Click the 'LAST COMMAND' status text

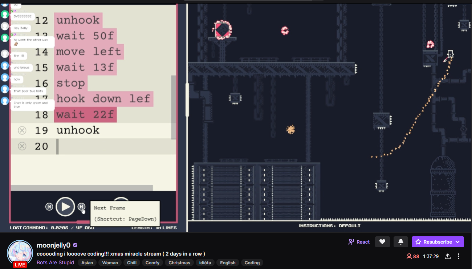click(52, 228)
